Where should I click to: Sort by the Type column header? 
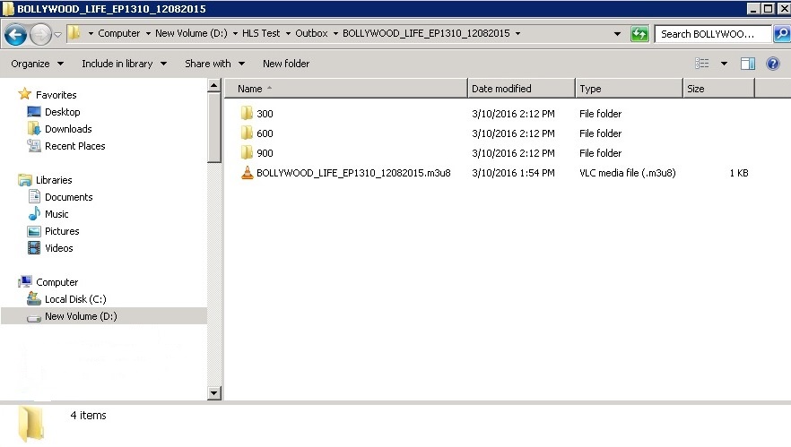(x=629, y=89)
